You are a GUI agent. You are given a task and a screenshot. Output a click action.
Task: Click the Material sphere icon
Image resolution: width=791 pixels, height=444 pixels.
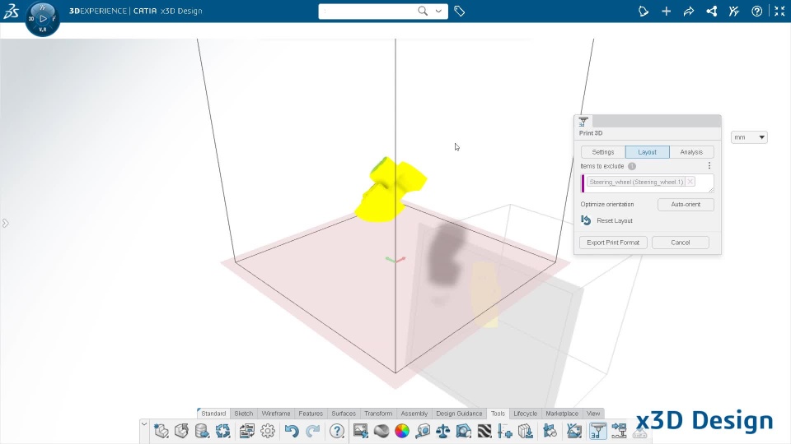[381, 431]
